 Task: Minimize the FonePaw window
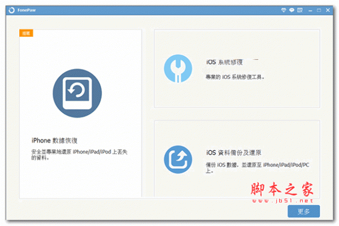310,10
